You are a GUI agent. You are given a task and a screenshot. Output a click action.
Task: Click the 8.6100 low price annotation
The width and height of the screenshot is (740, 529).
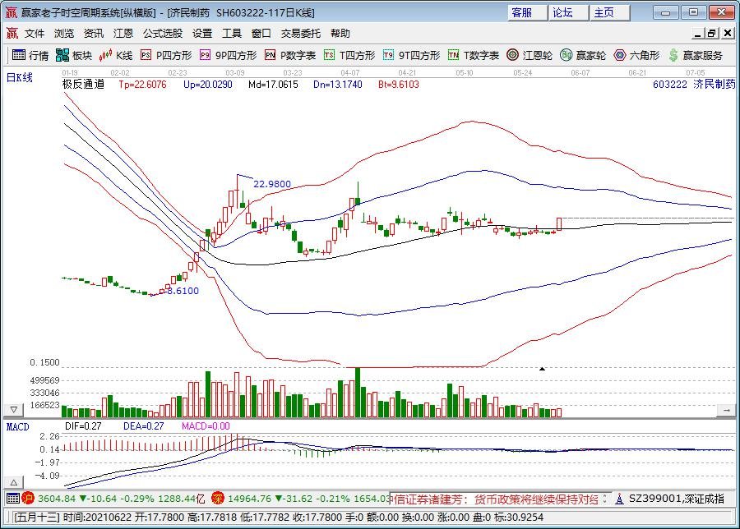(183, 291)
